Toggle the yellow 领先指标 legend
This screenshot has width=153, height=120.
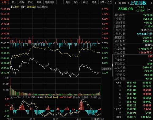31,7
